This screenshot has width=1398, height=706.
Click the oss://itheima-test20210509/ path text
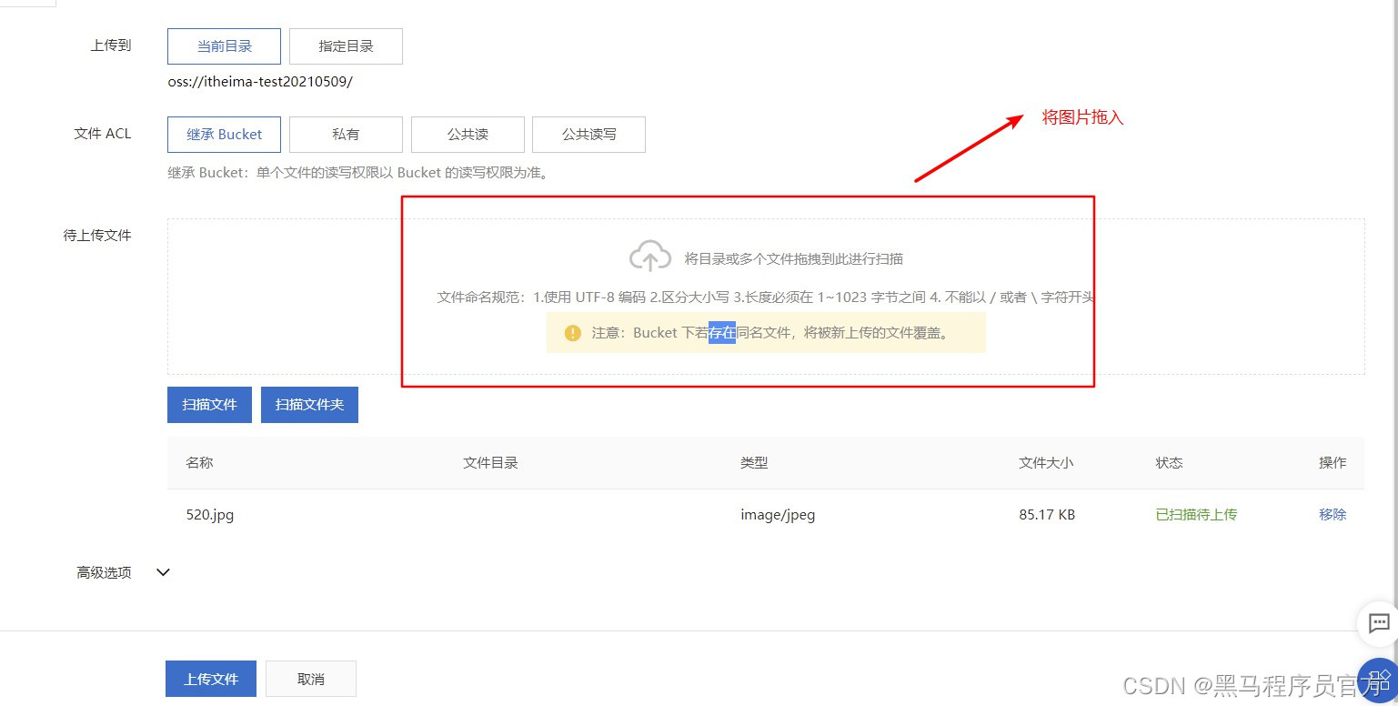260,81
